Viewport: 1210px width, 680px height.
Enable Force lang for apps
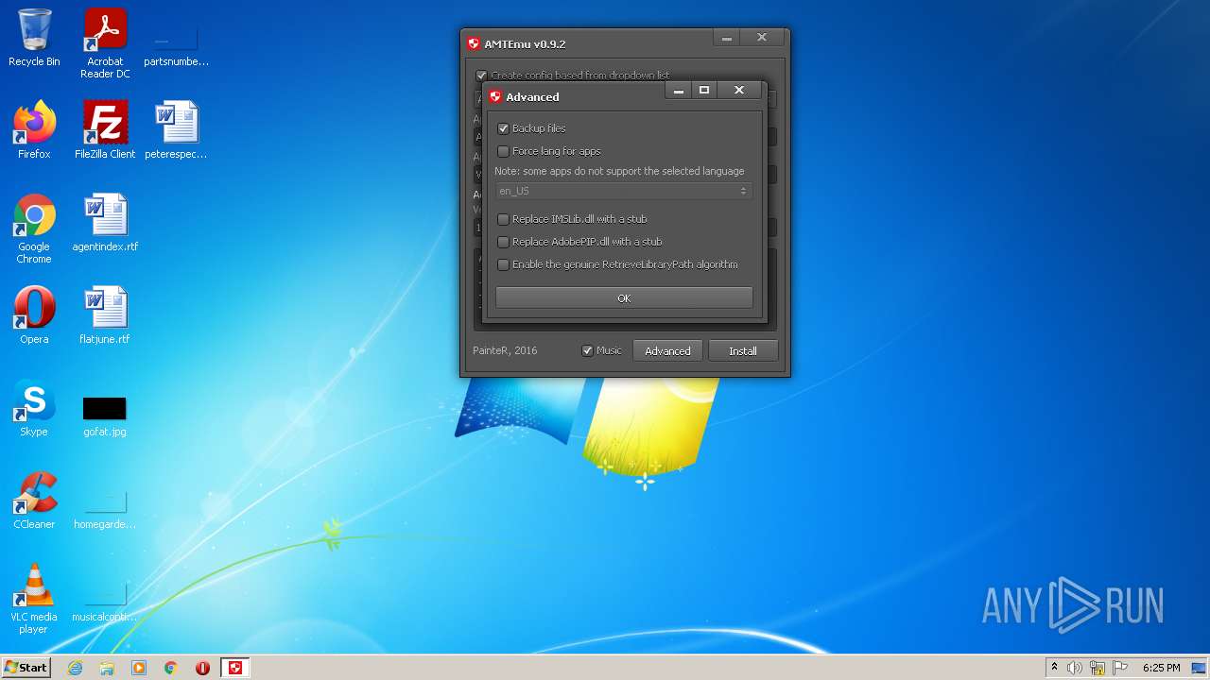(x=503, y=151)
